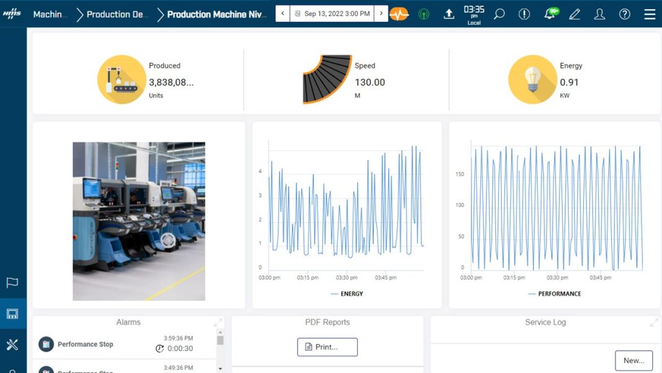Screen dimensions: 662x373
Task: Click the Sep 13 2022 date field
Action: tap(332, 13)
